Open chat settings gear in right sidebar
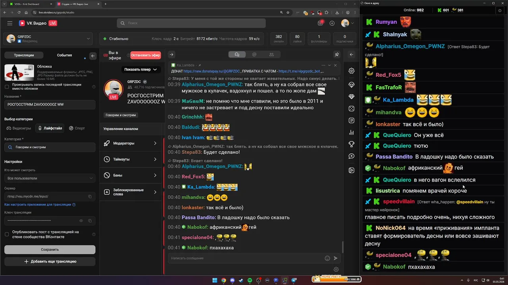Viewport: 508px width, 285px height. [352, 71]
